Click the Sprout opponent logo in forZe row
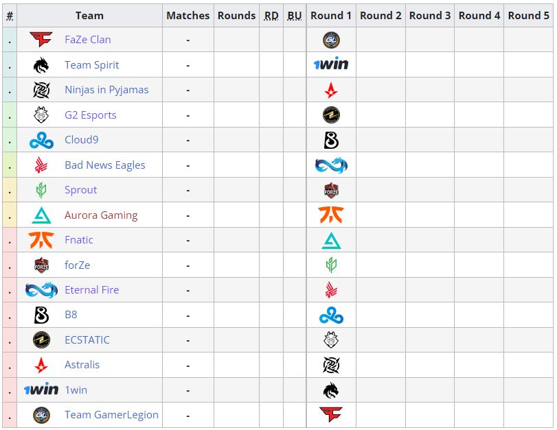557x430 pixels. tap(331, 265)
